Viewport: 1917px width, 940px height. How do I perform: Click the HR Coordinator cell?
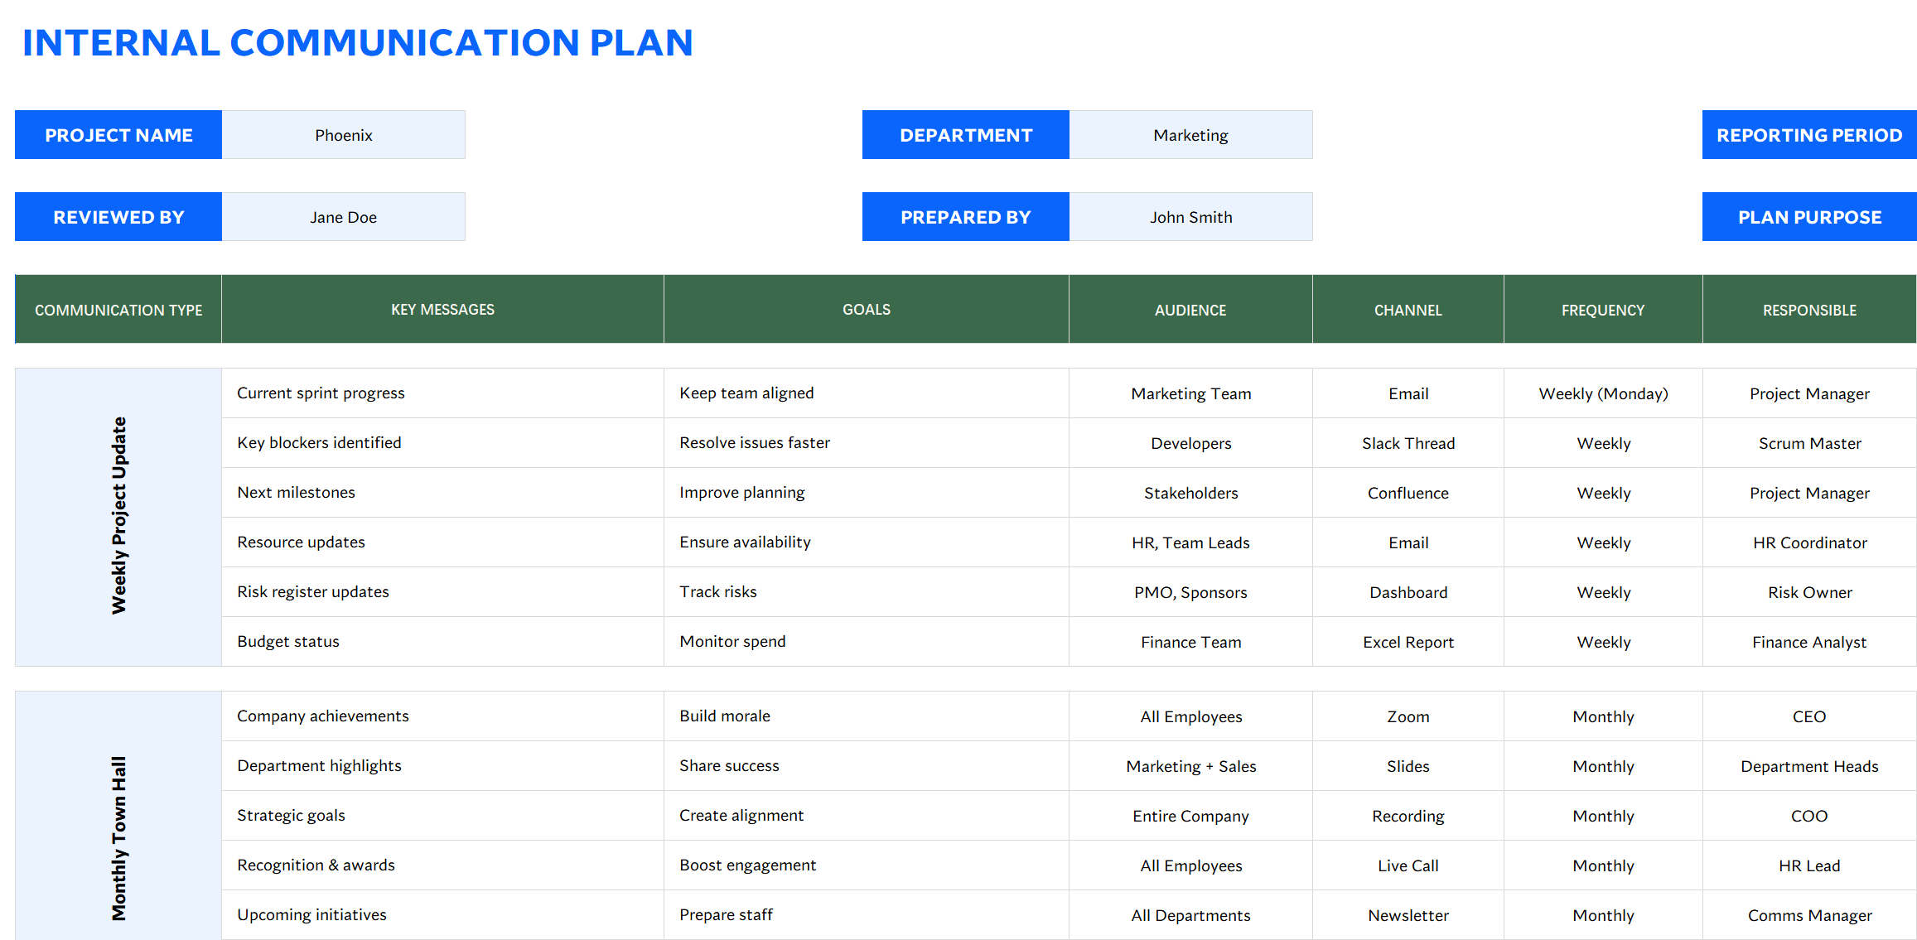click(x=1810, y=542)
